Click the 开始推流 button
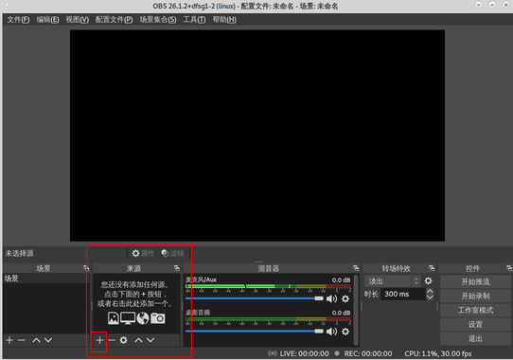The height and width of the screenshot is (360, 513). tap(475, 281)
